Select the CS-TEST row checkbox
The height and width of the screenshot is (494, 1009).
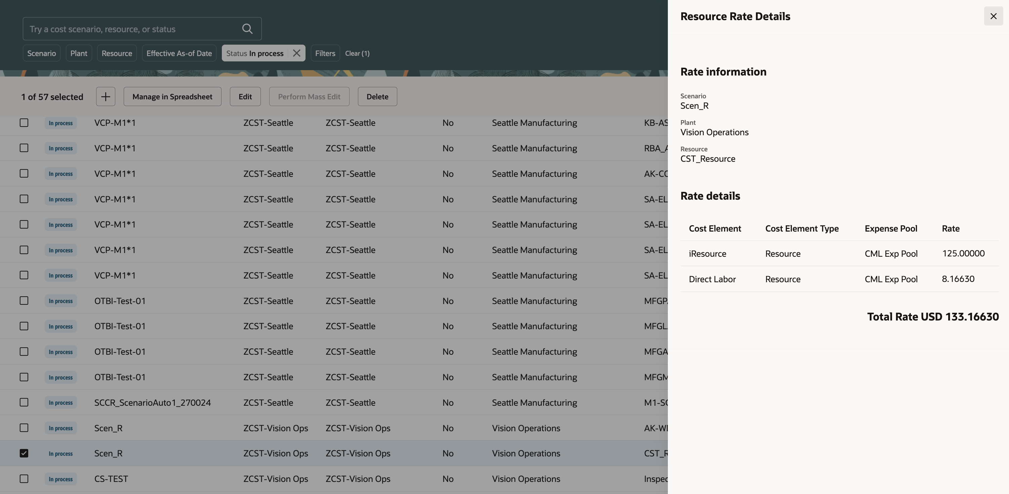(x=24, y=479)
